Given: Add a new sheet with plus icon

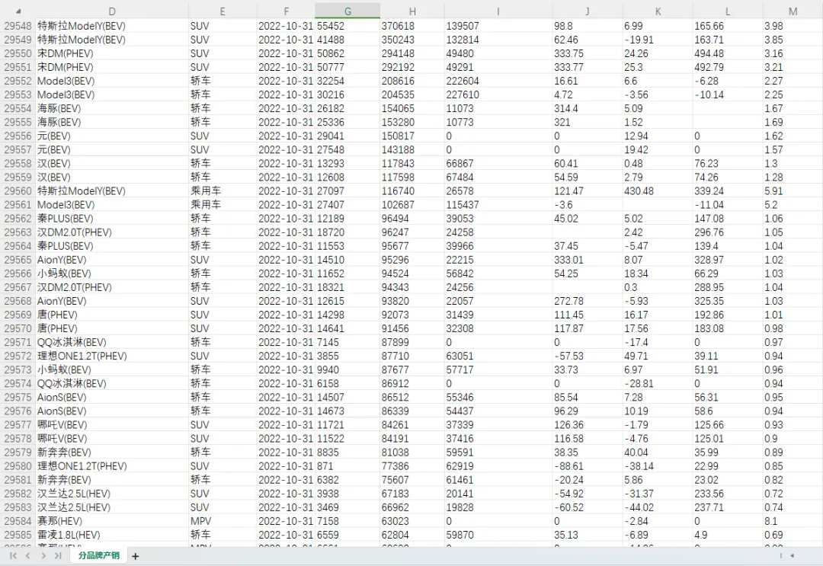Looking at the screenshot, I should [136, 556].
